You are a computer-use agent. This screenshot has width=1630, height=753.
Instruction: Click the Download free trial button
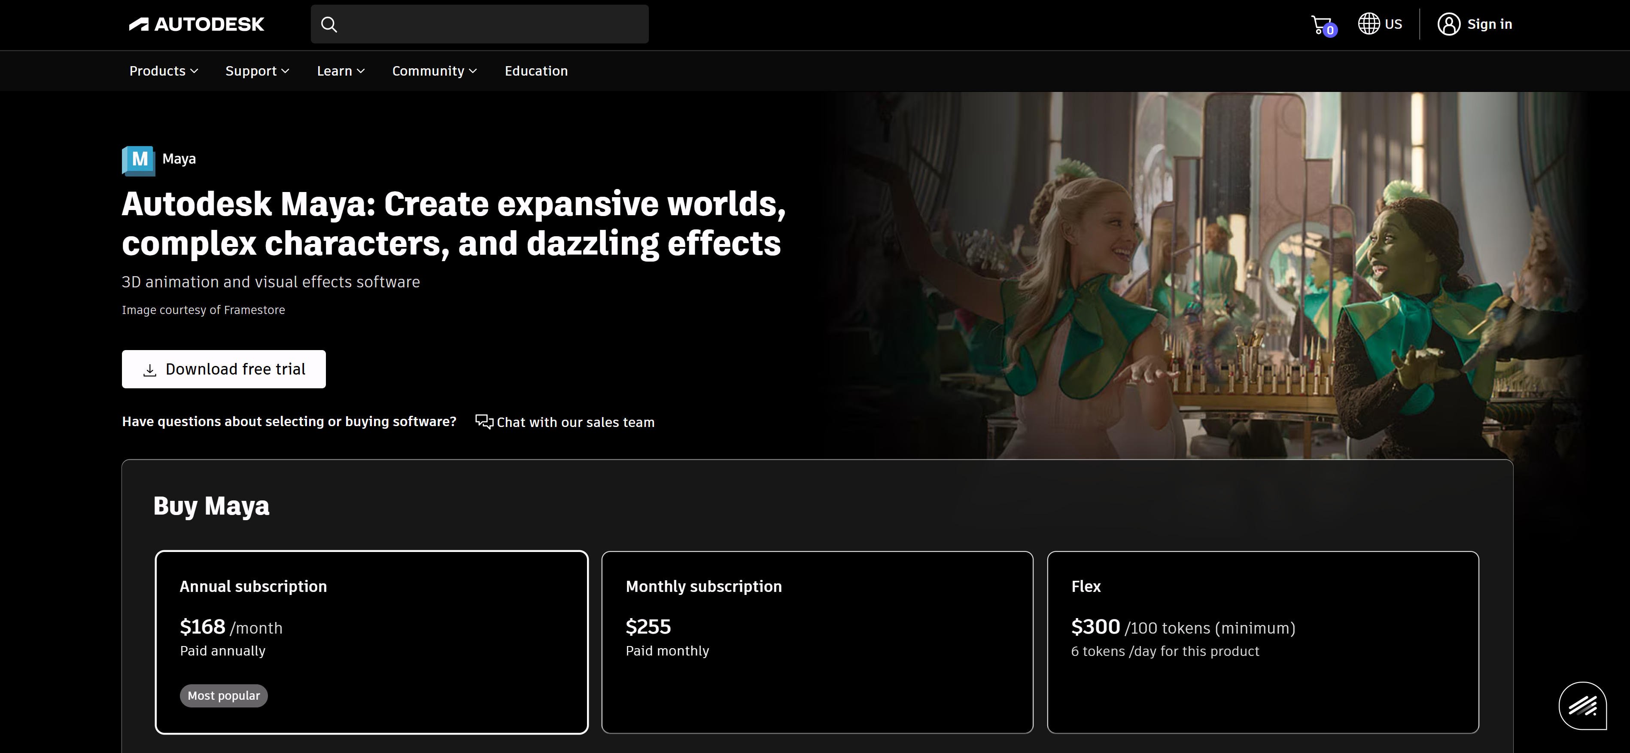(x=223, y=369)
